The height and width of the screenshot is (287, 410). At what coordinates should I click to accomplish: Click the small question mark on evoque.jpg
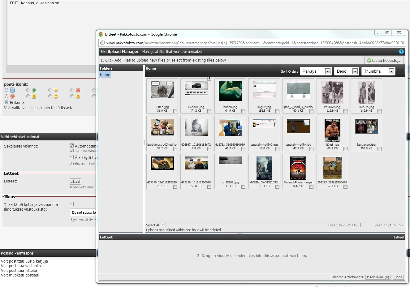(x=209, y=79)
